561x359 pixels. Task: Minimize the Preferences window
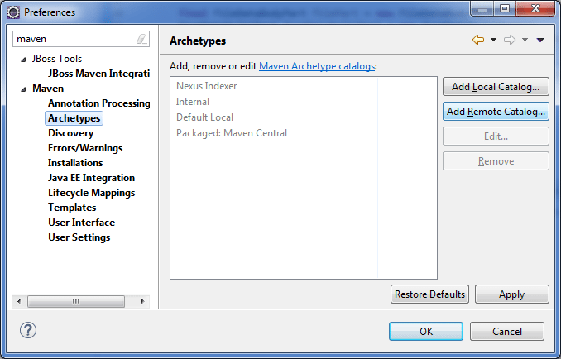click(482, 8)
